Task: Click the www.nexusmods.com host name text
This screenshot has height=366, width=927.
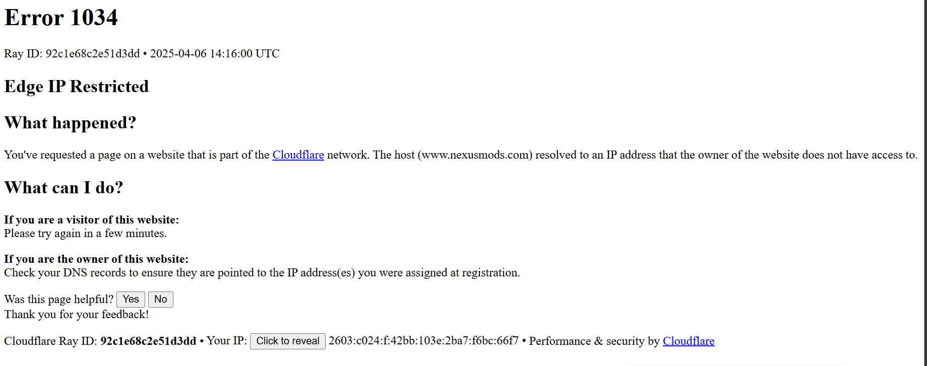Action: (475, 155)
